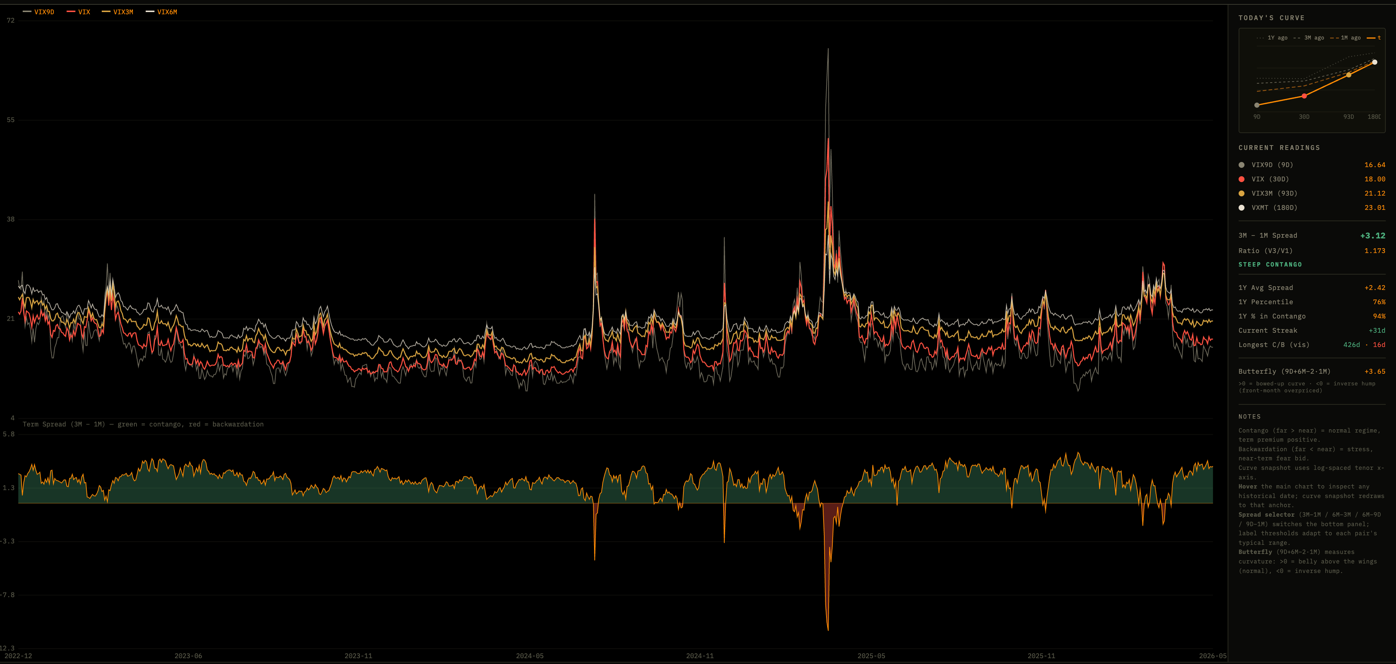This screenshot has width=1396, height=664.
Task: Click the Term Spread panel title
Action: (143, 424)
